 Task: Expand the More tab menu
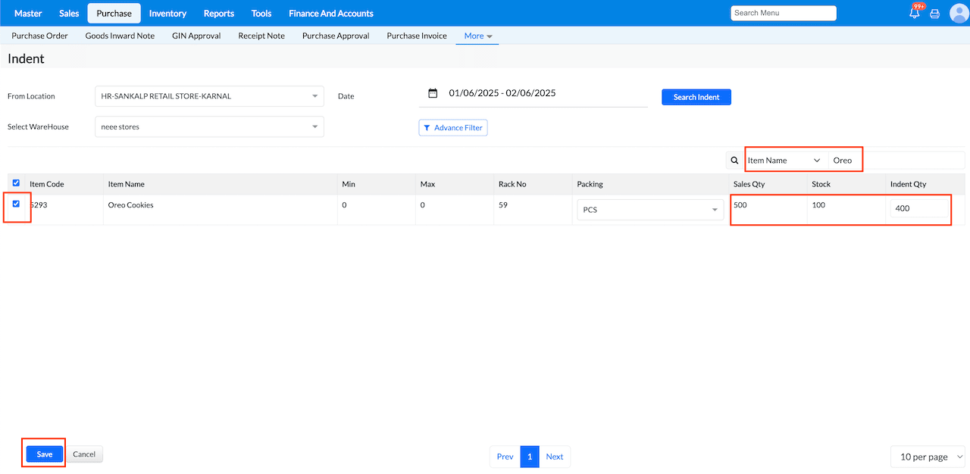pos(477,36)
